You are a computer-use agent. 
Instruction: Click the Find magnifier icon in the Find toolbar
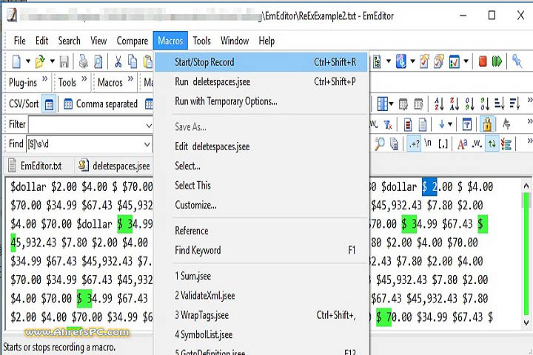coord(379,144)
